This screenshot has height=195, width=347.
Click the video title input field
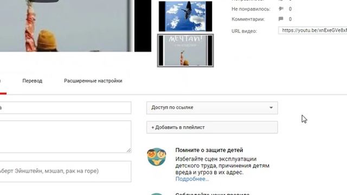[66, 108]
